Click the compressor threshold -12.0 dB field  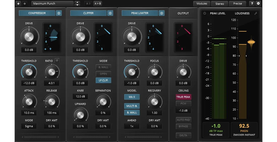pyautogui.click(x=29, y=83)
